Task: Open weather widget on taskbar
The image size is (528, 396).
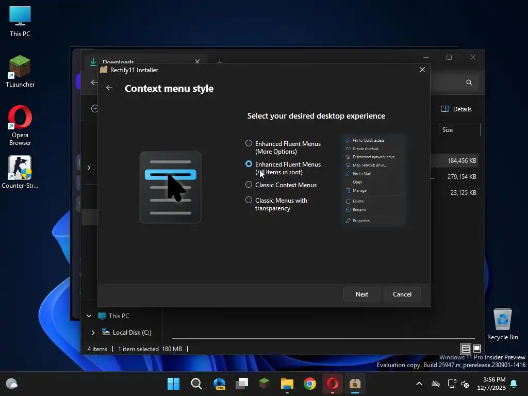Action: pos(12,384)
